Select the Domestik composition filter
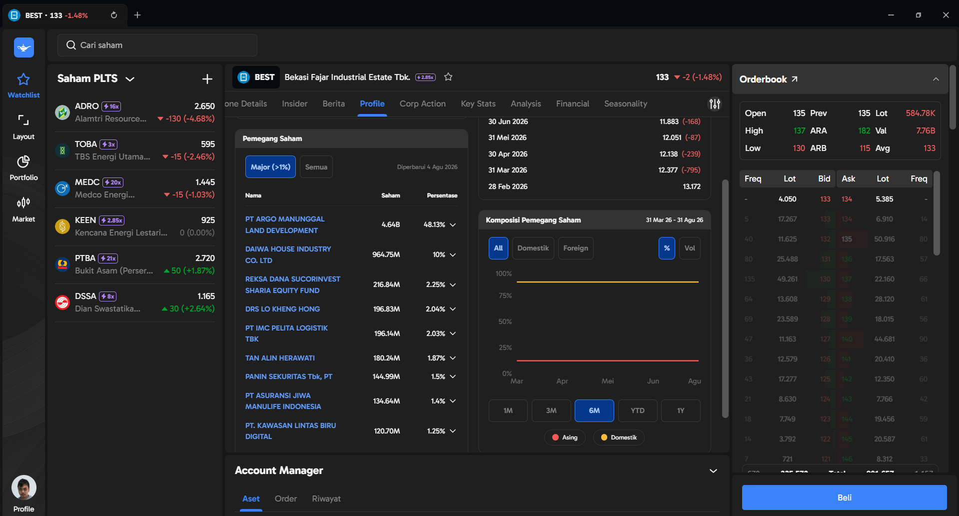Screen dimensions: 959x516 (x=533, y=248)
